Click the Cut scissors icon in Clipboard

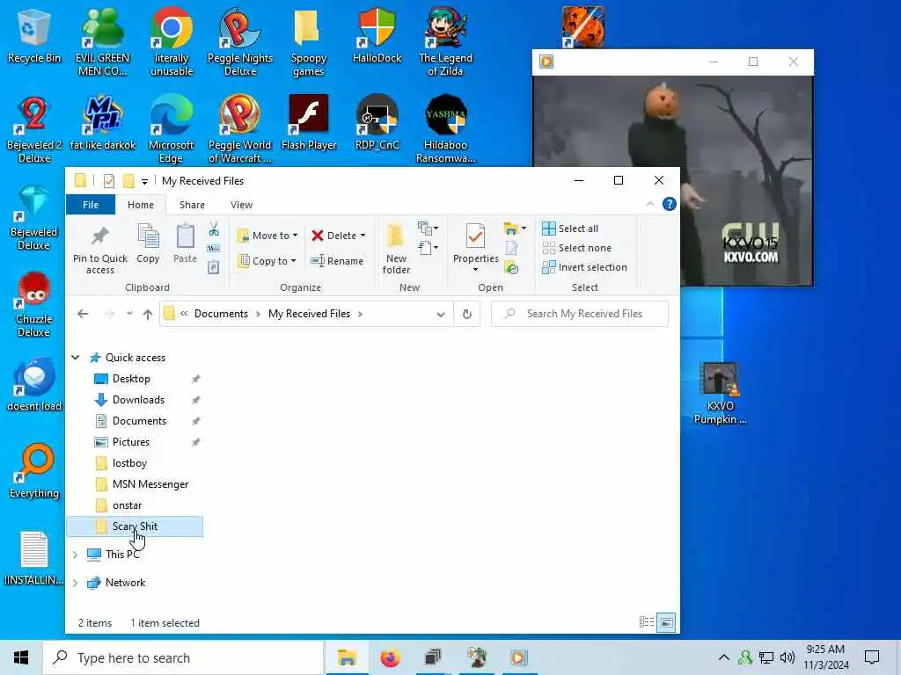214,229
